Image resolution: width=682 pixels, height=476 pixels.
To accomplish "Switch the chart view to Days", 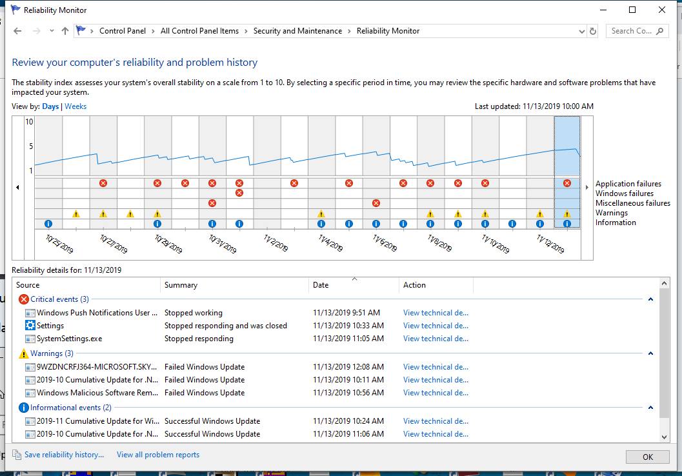I will (x=50, y=106).
